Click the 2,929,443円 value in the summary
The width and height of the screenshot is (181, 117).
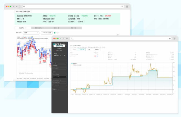(28, 16)
